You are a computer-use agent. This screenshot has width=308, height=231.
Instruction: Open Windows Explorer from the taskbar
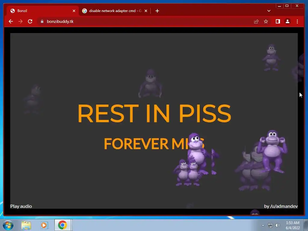point(26,225)
